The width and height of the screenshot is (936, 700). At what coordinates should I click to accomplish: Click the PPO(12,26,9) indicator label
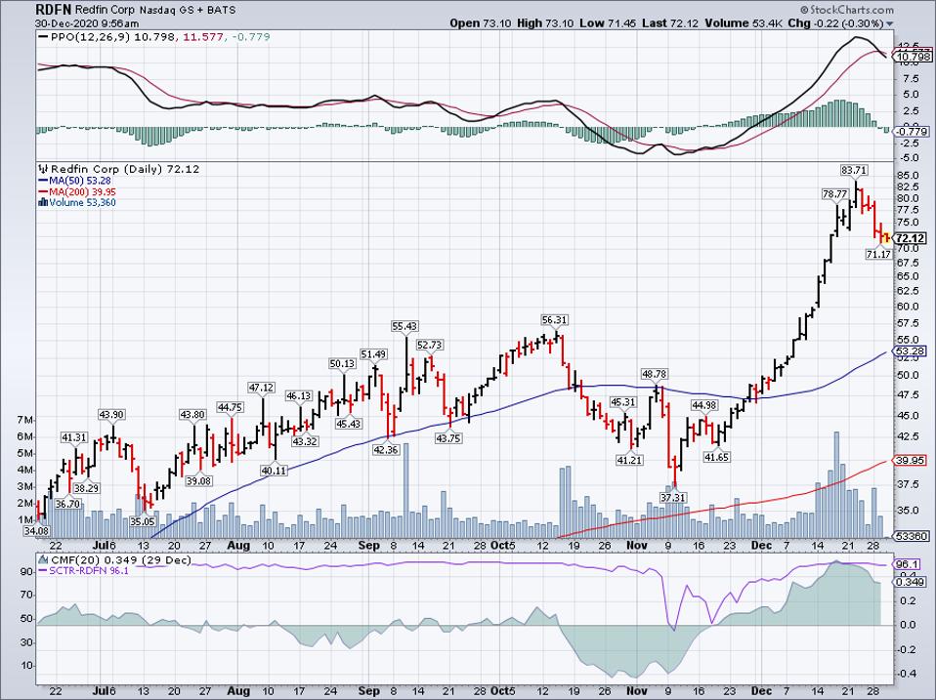(91, 37)
